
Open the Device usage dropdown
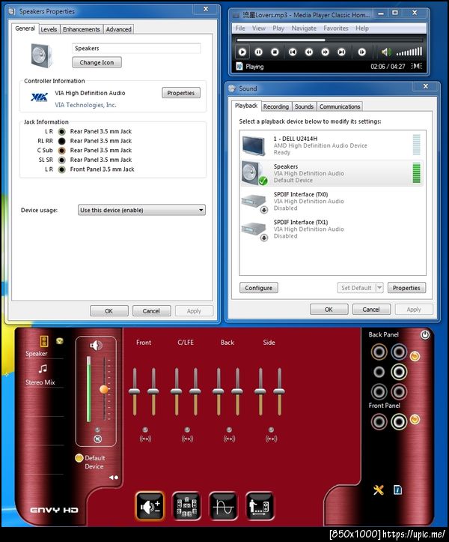141,210
